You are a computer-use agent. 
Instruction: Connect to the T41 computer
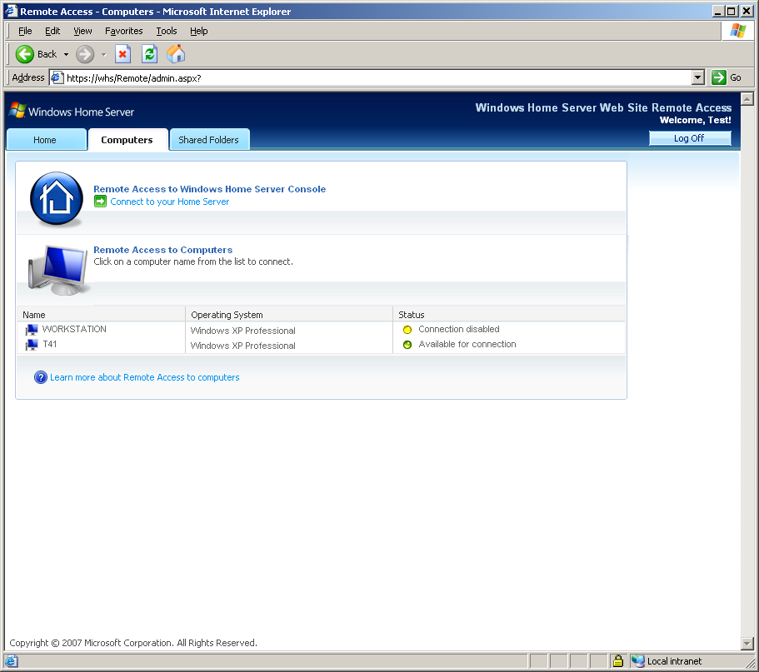50,344
